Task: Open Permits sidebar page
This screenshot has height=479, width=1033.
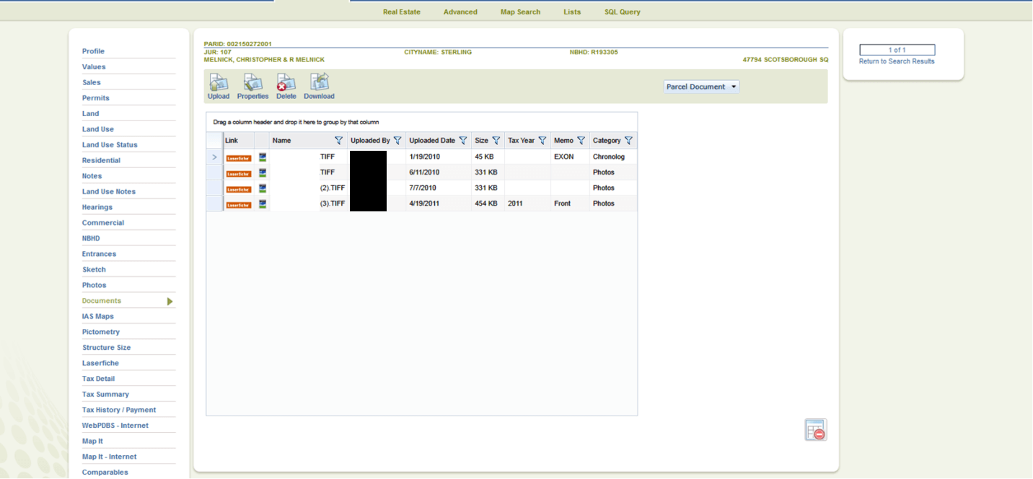Action: click(96, 98)
